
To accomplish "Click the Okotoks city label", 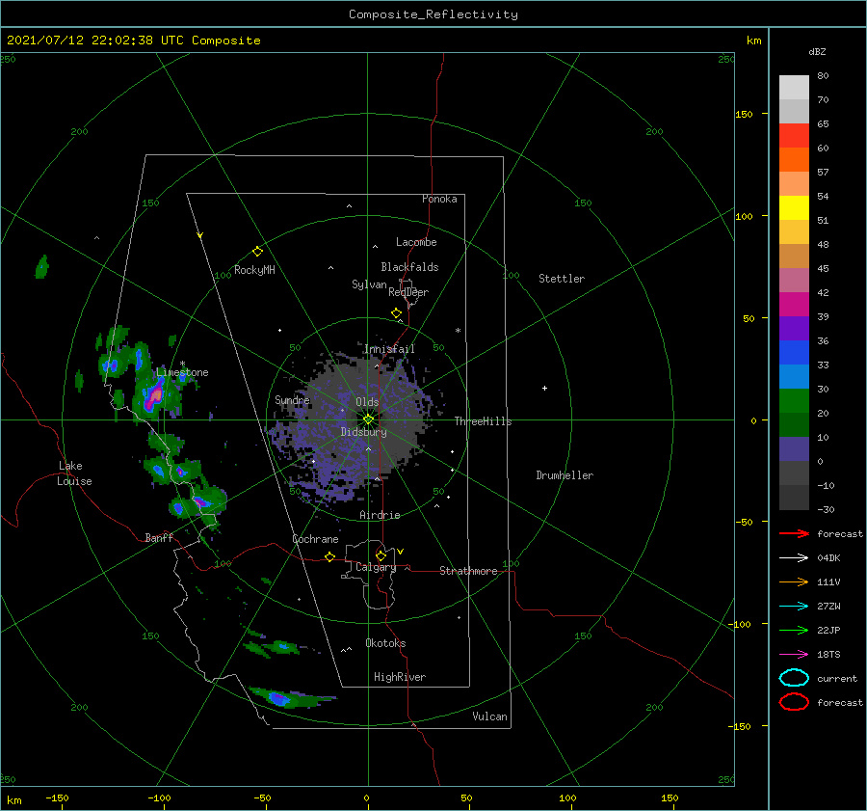I will 385,643.
